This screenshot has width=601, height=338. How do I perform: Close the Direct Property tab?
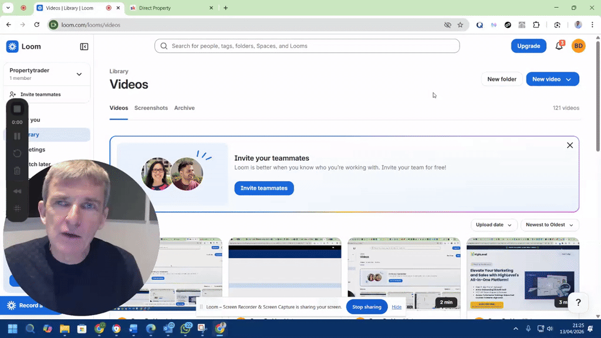point(211,8)
